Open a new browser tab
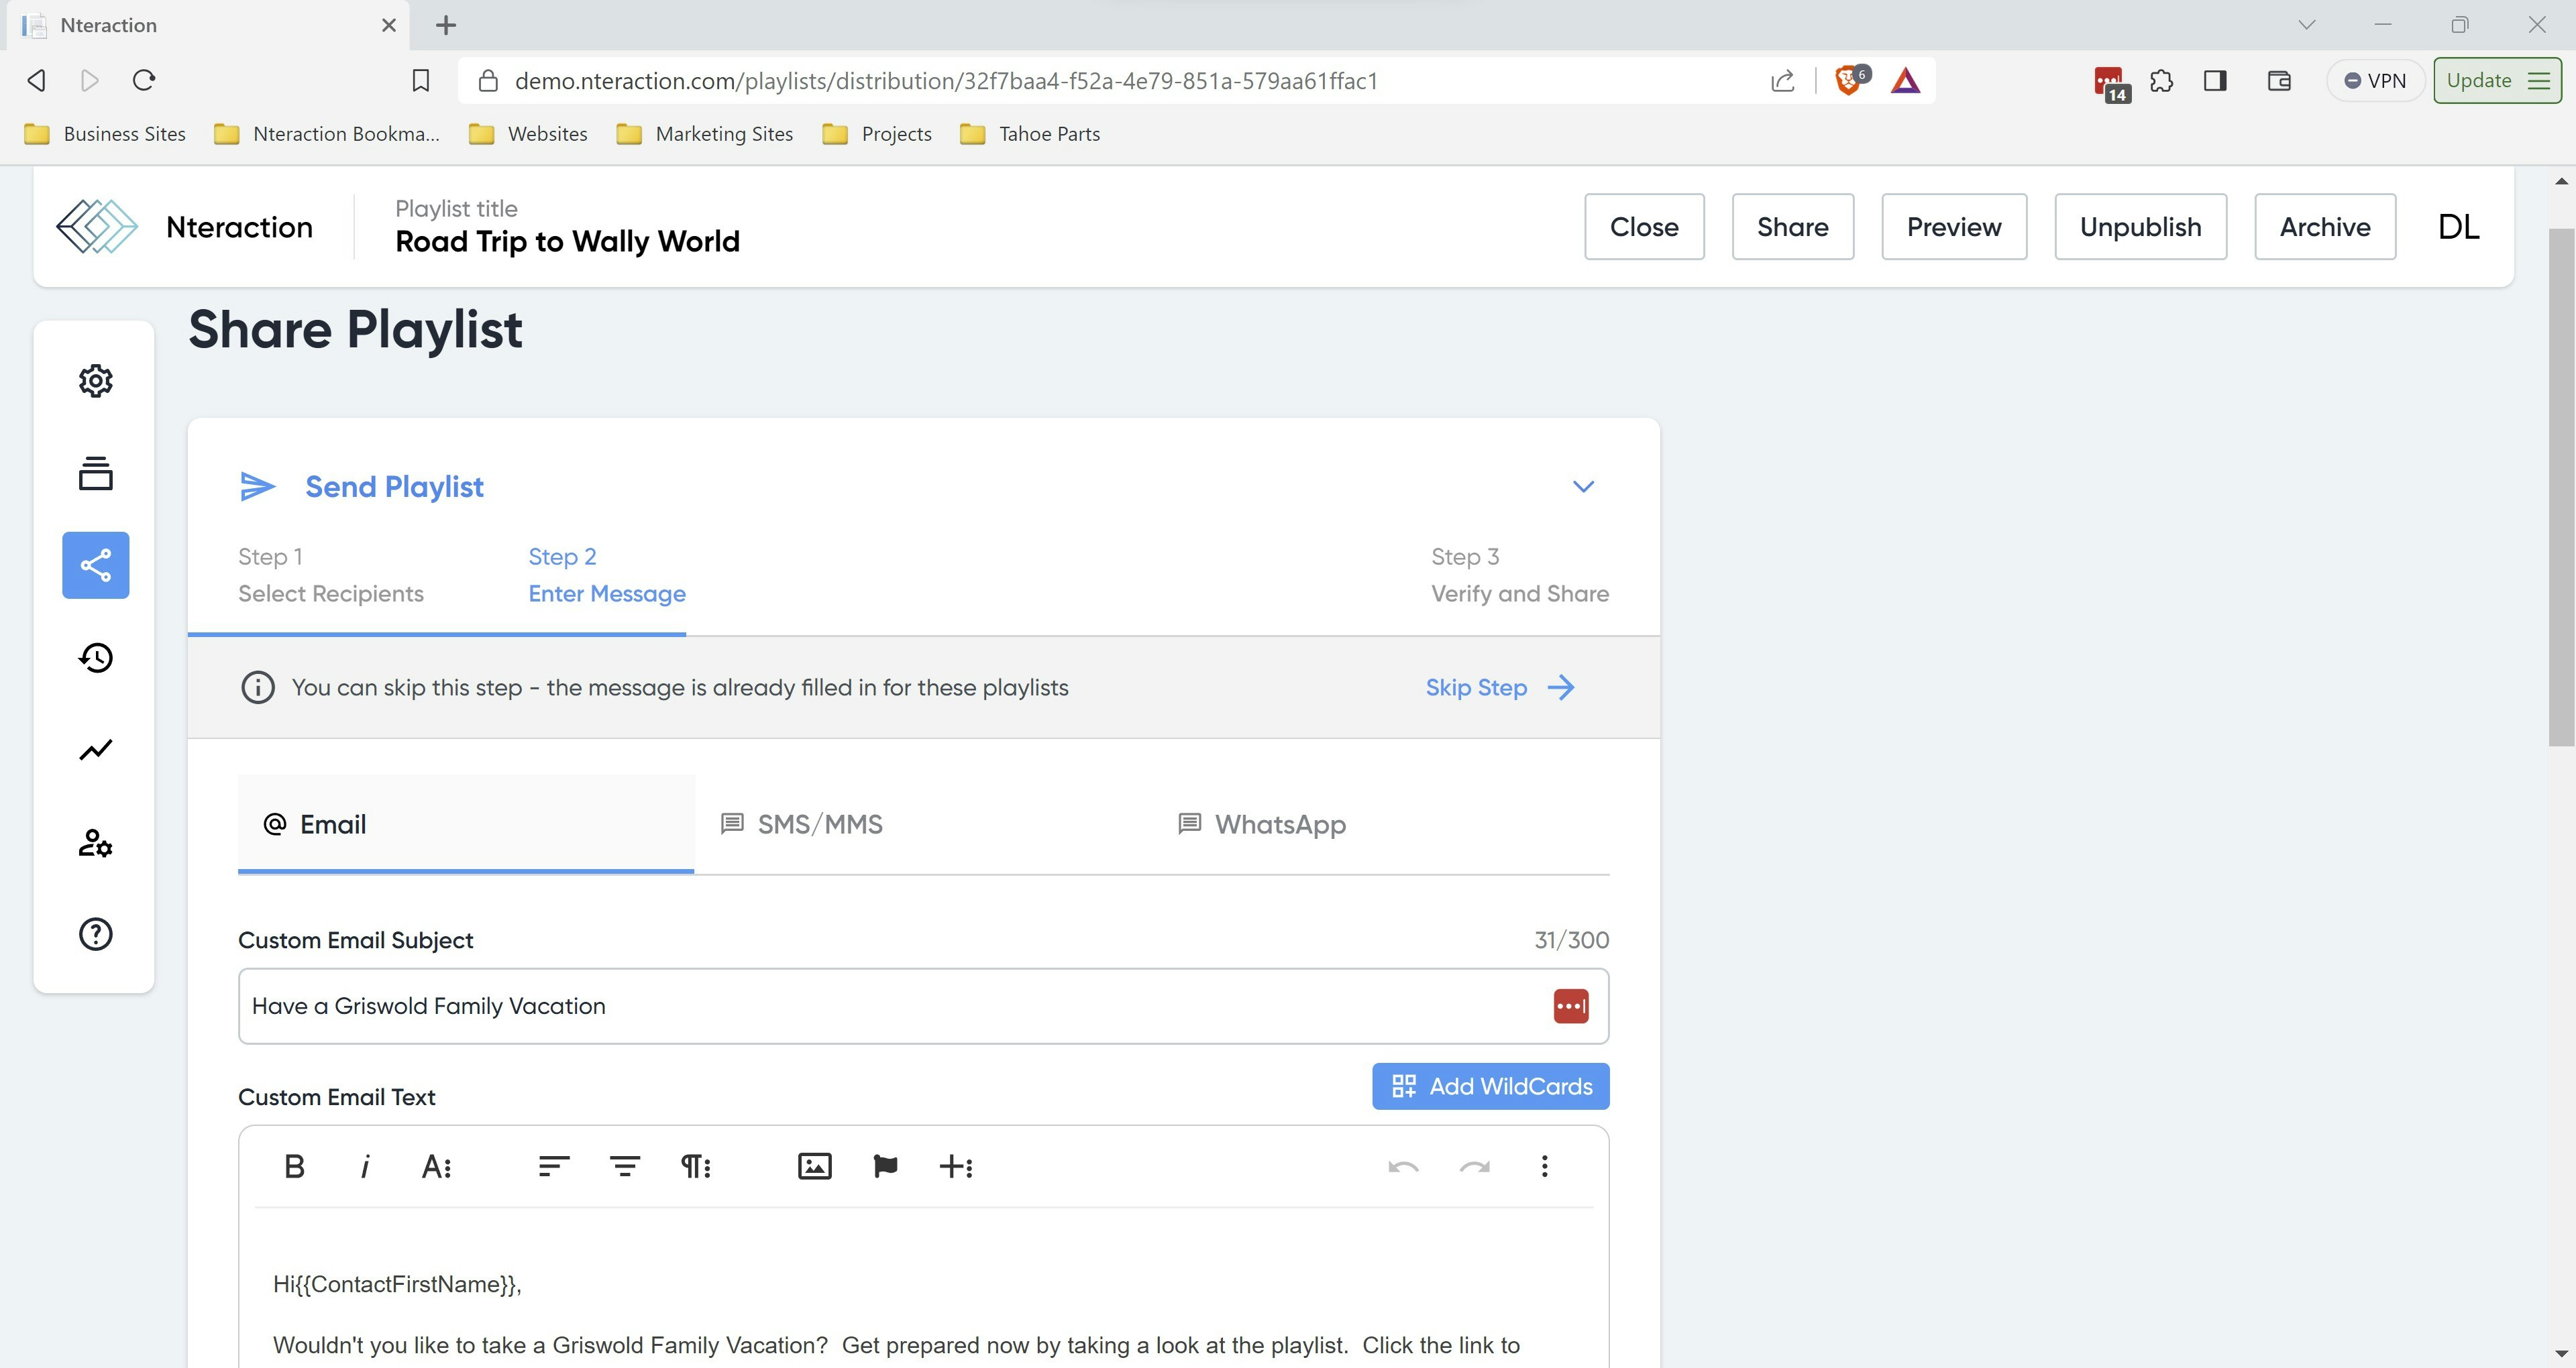This screenshot has width=2576, height=1368. click(446, 25)
